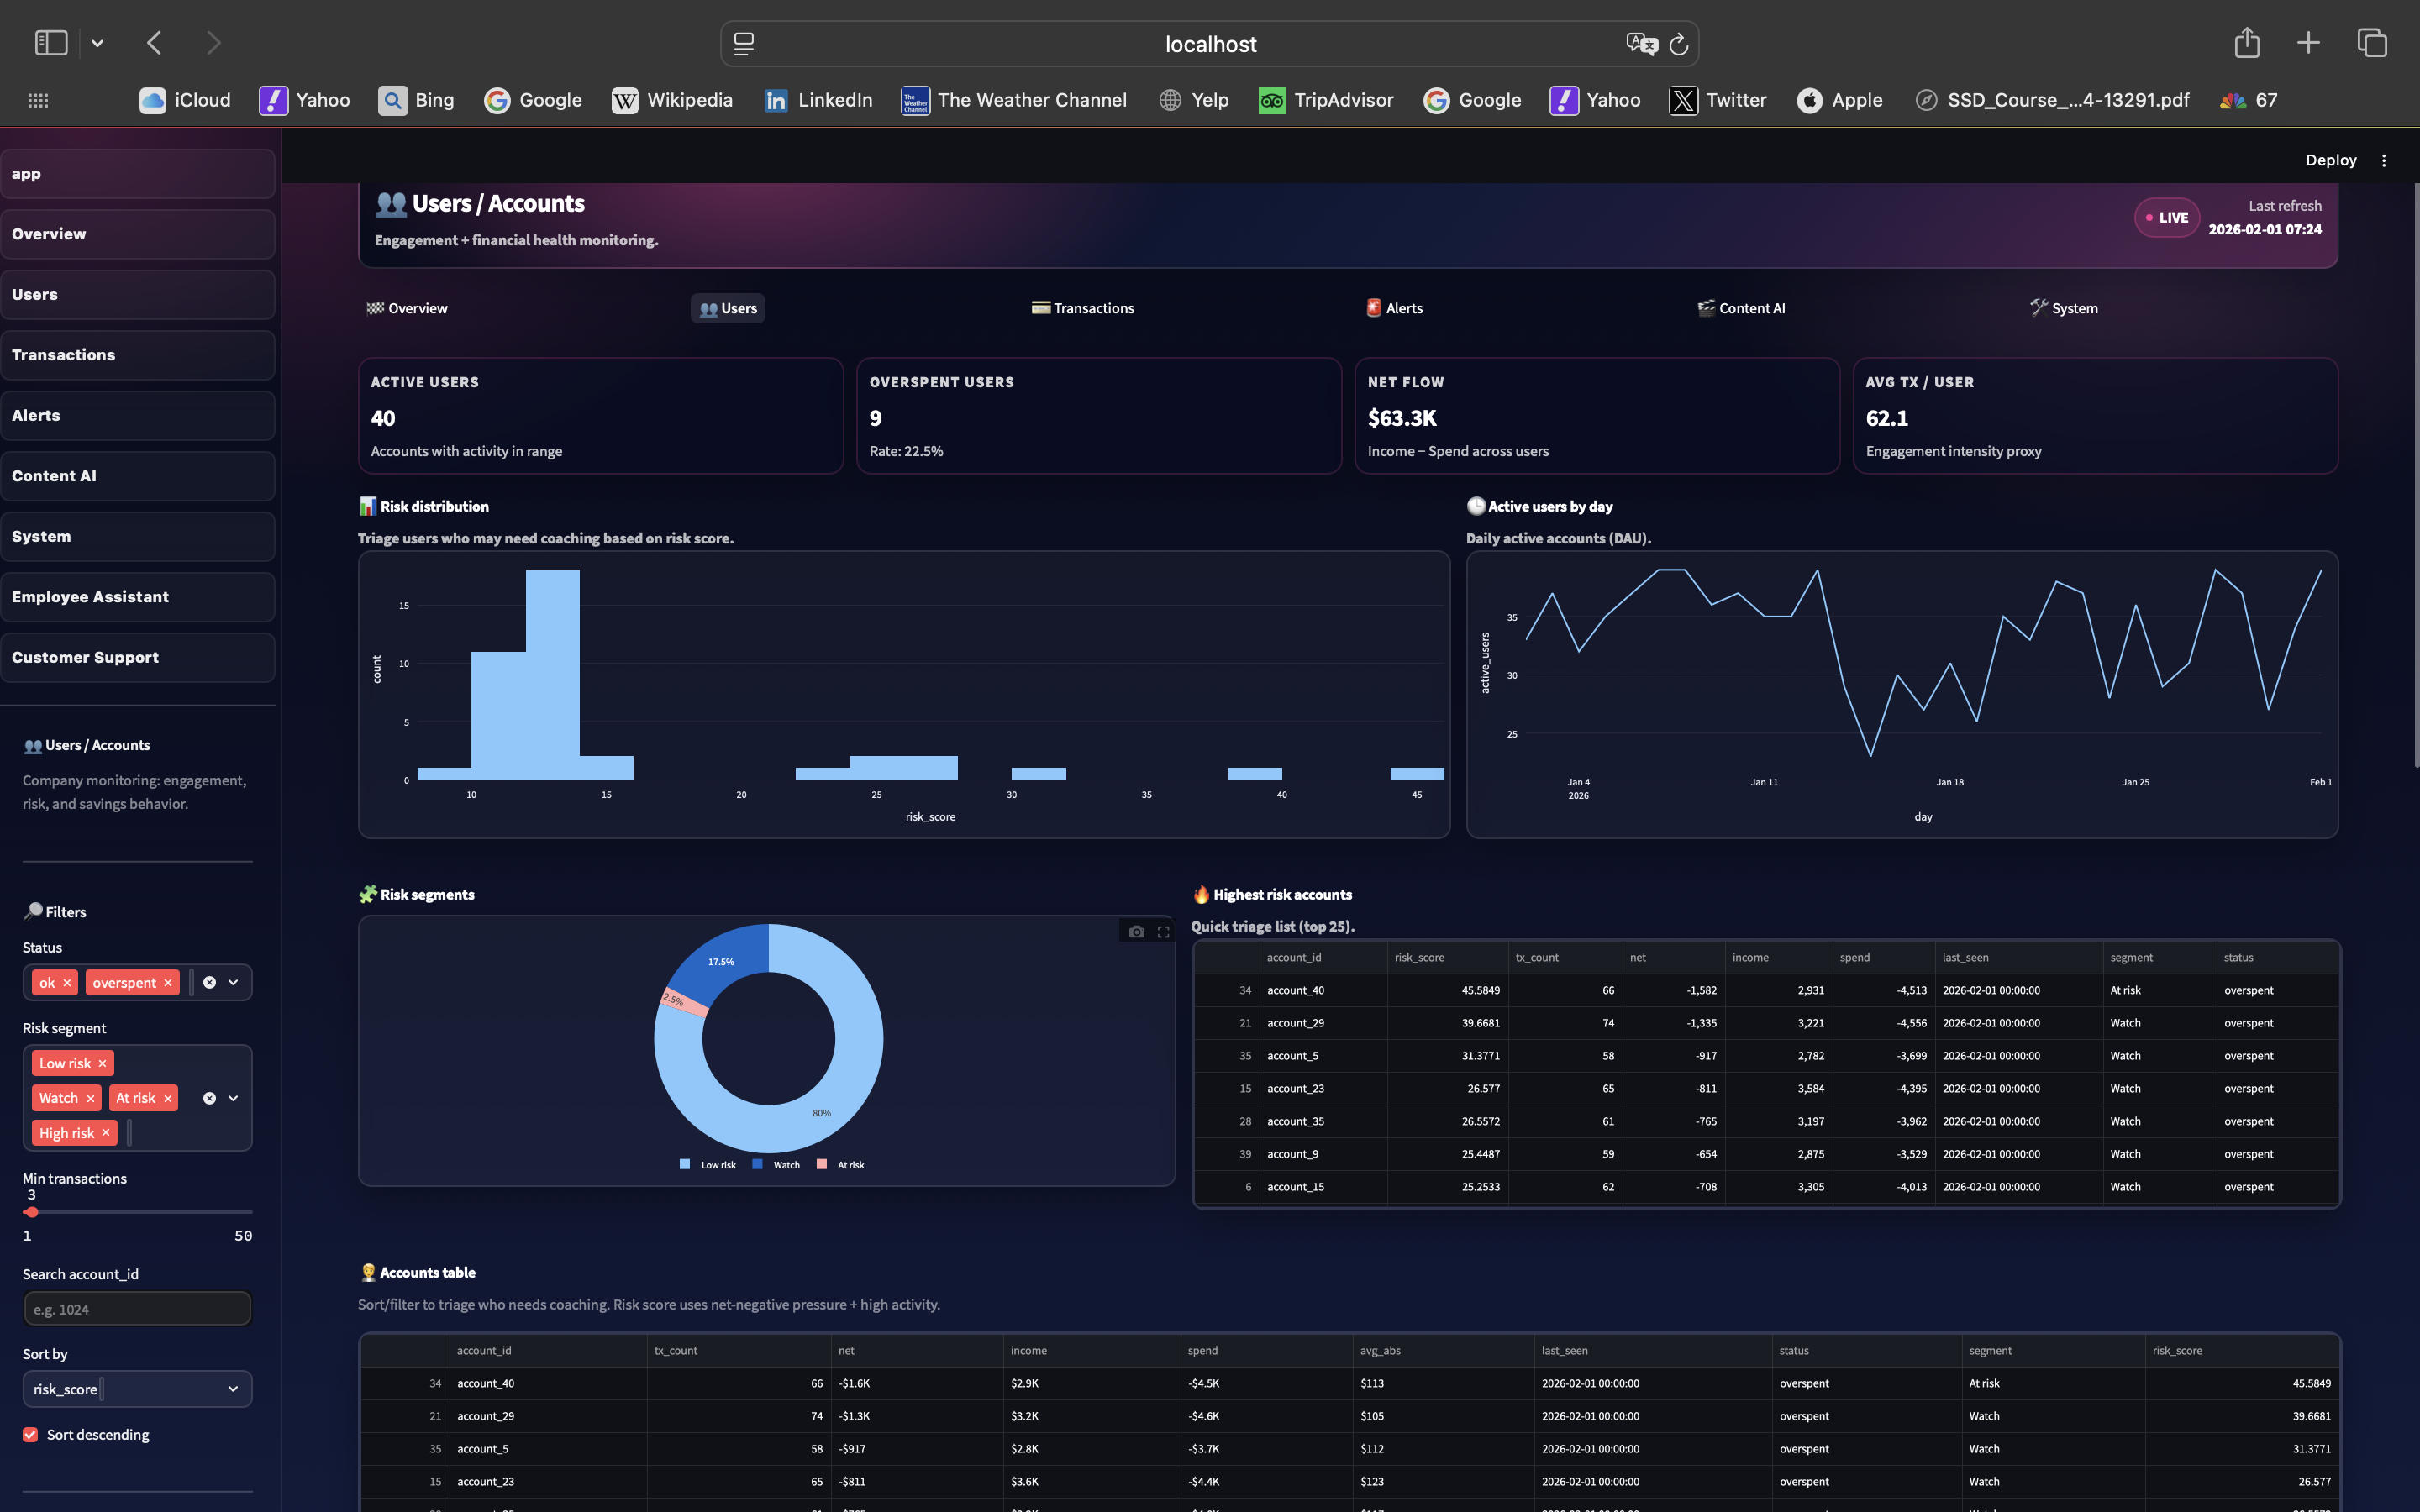Click the Min transactions slider handle

32,1212
